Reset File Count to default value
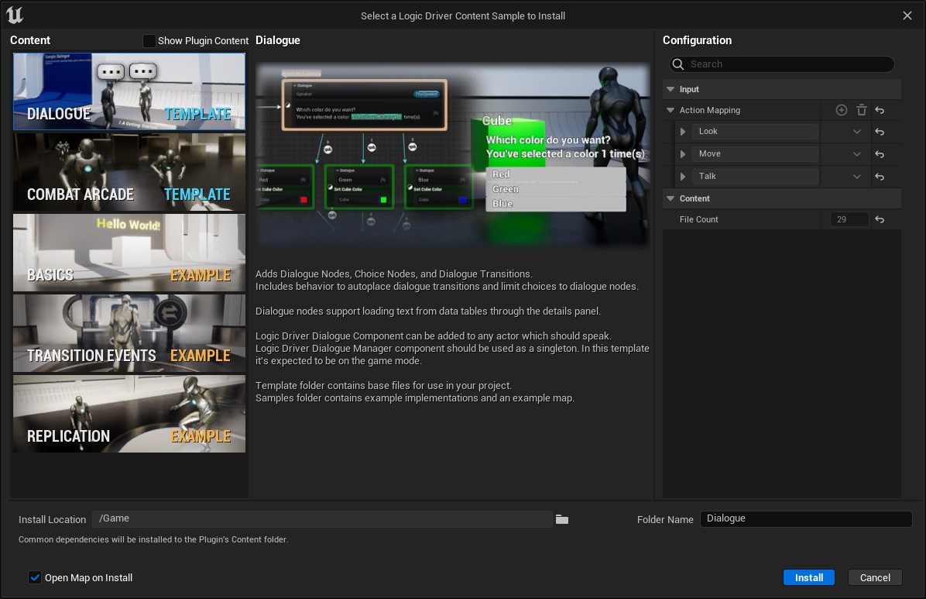Screen dimensions: 926x599 tap(880, 219)
